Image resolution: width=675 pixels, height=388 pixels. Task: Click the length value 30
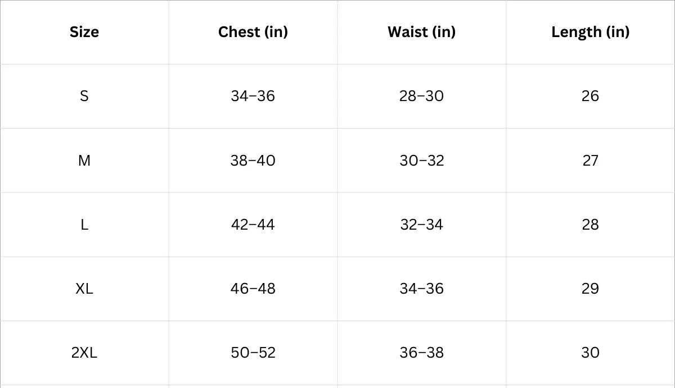(591, 353)
